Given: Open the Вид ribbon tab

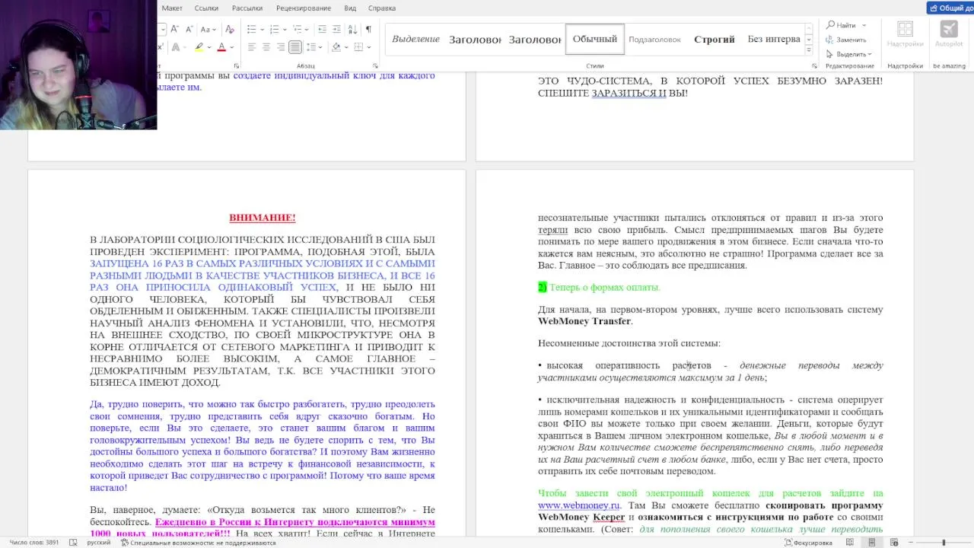Looking at the screenshot, I should (350, 8).
